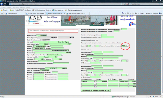
Task: Click the conjoint Date de naissance 05/09/1951
Action: pos(45,70)
